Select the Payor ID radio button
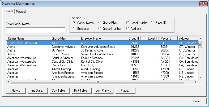The image size is (209, 107). point(153,23)
